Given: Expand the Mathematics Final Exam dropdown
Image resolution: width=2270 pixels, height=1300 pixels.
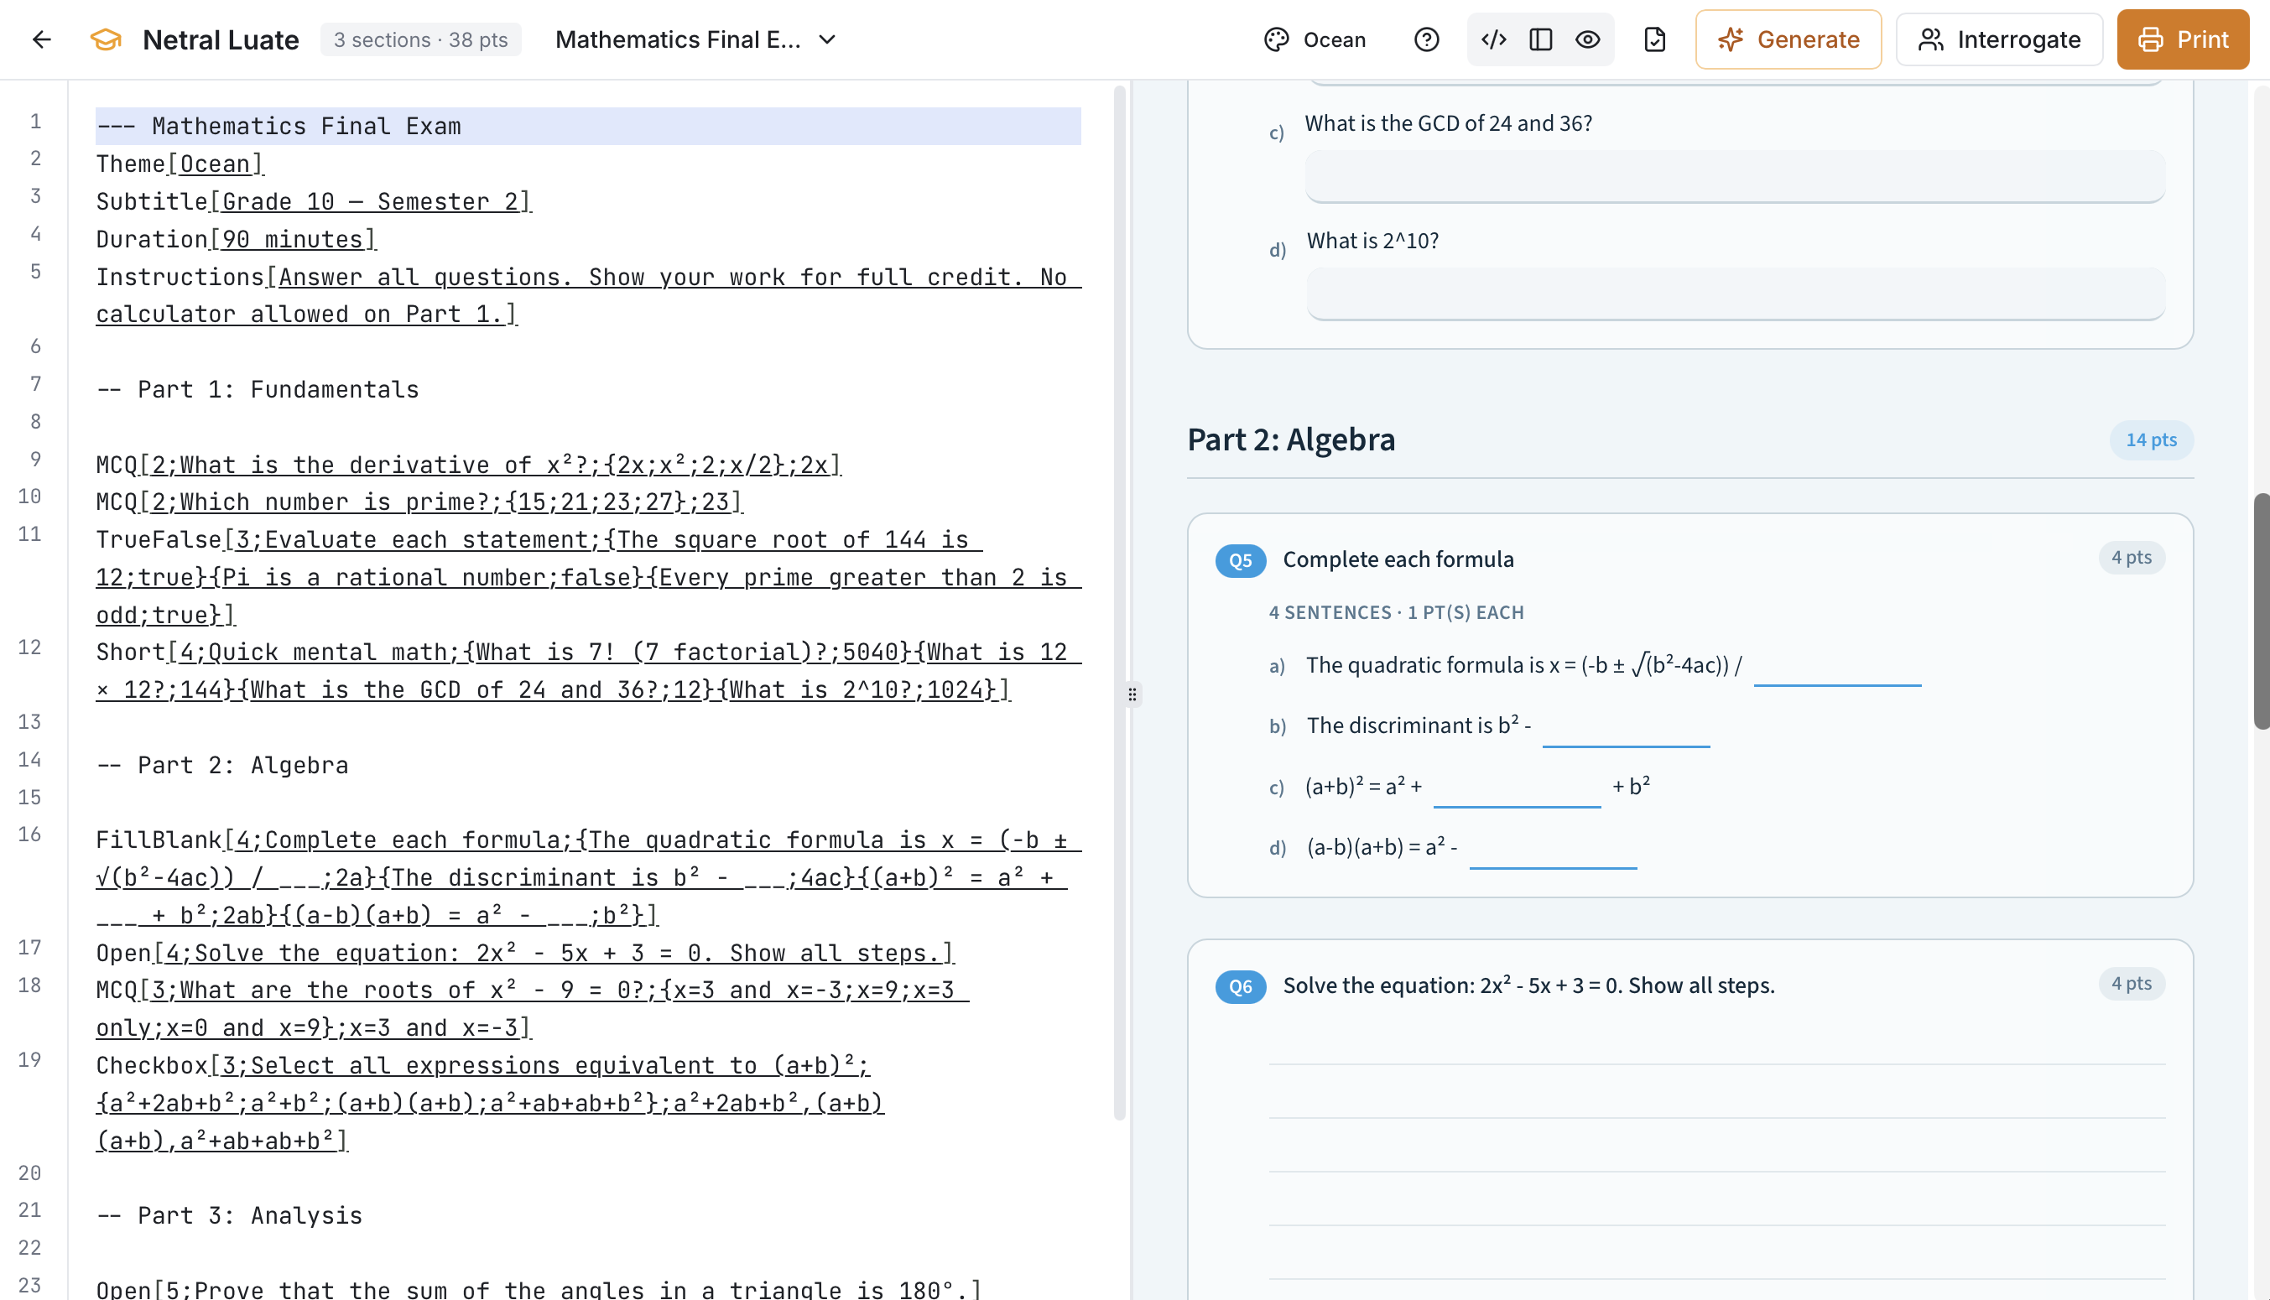Looking at the screenshot, I should point(695,39).
